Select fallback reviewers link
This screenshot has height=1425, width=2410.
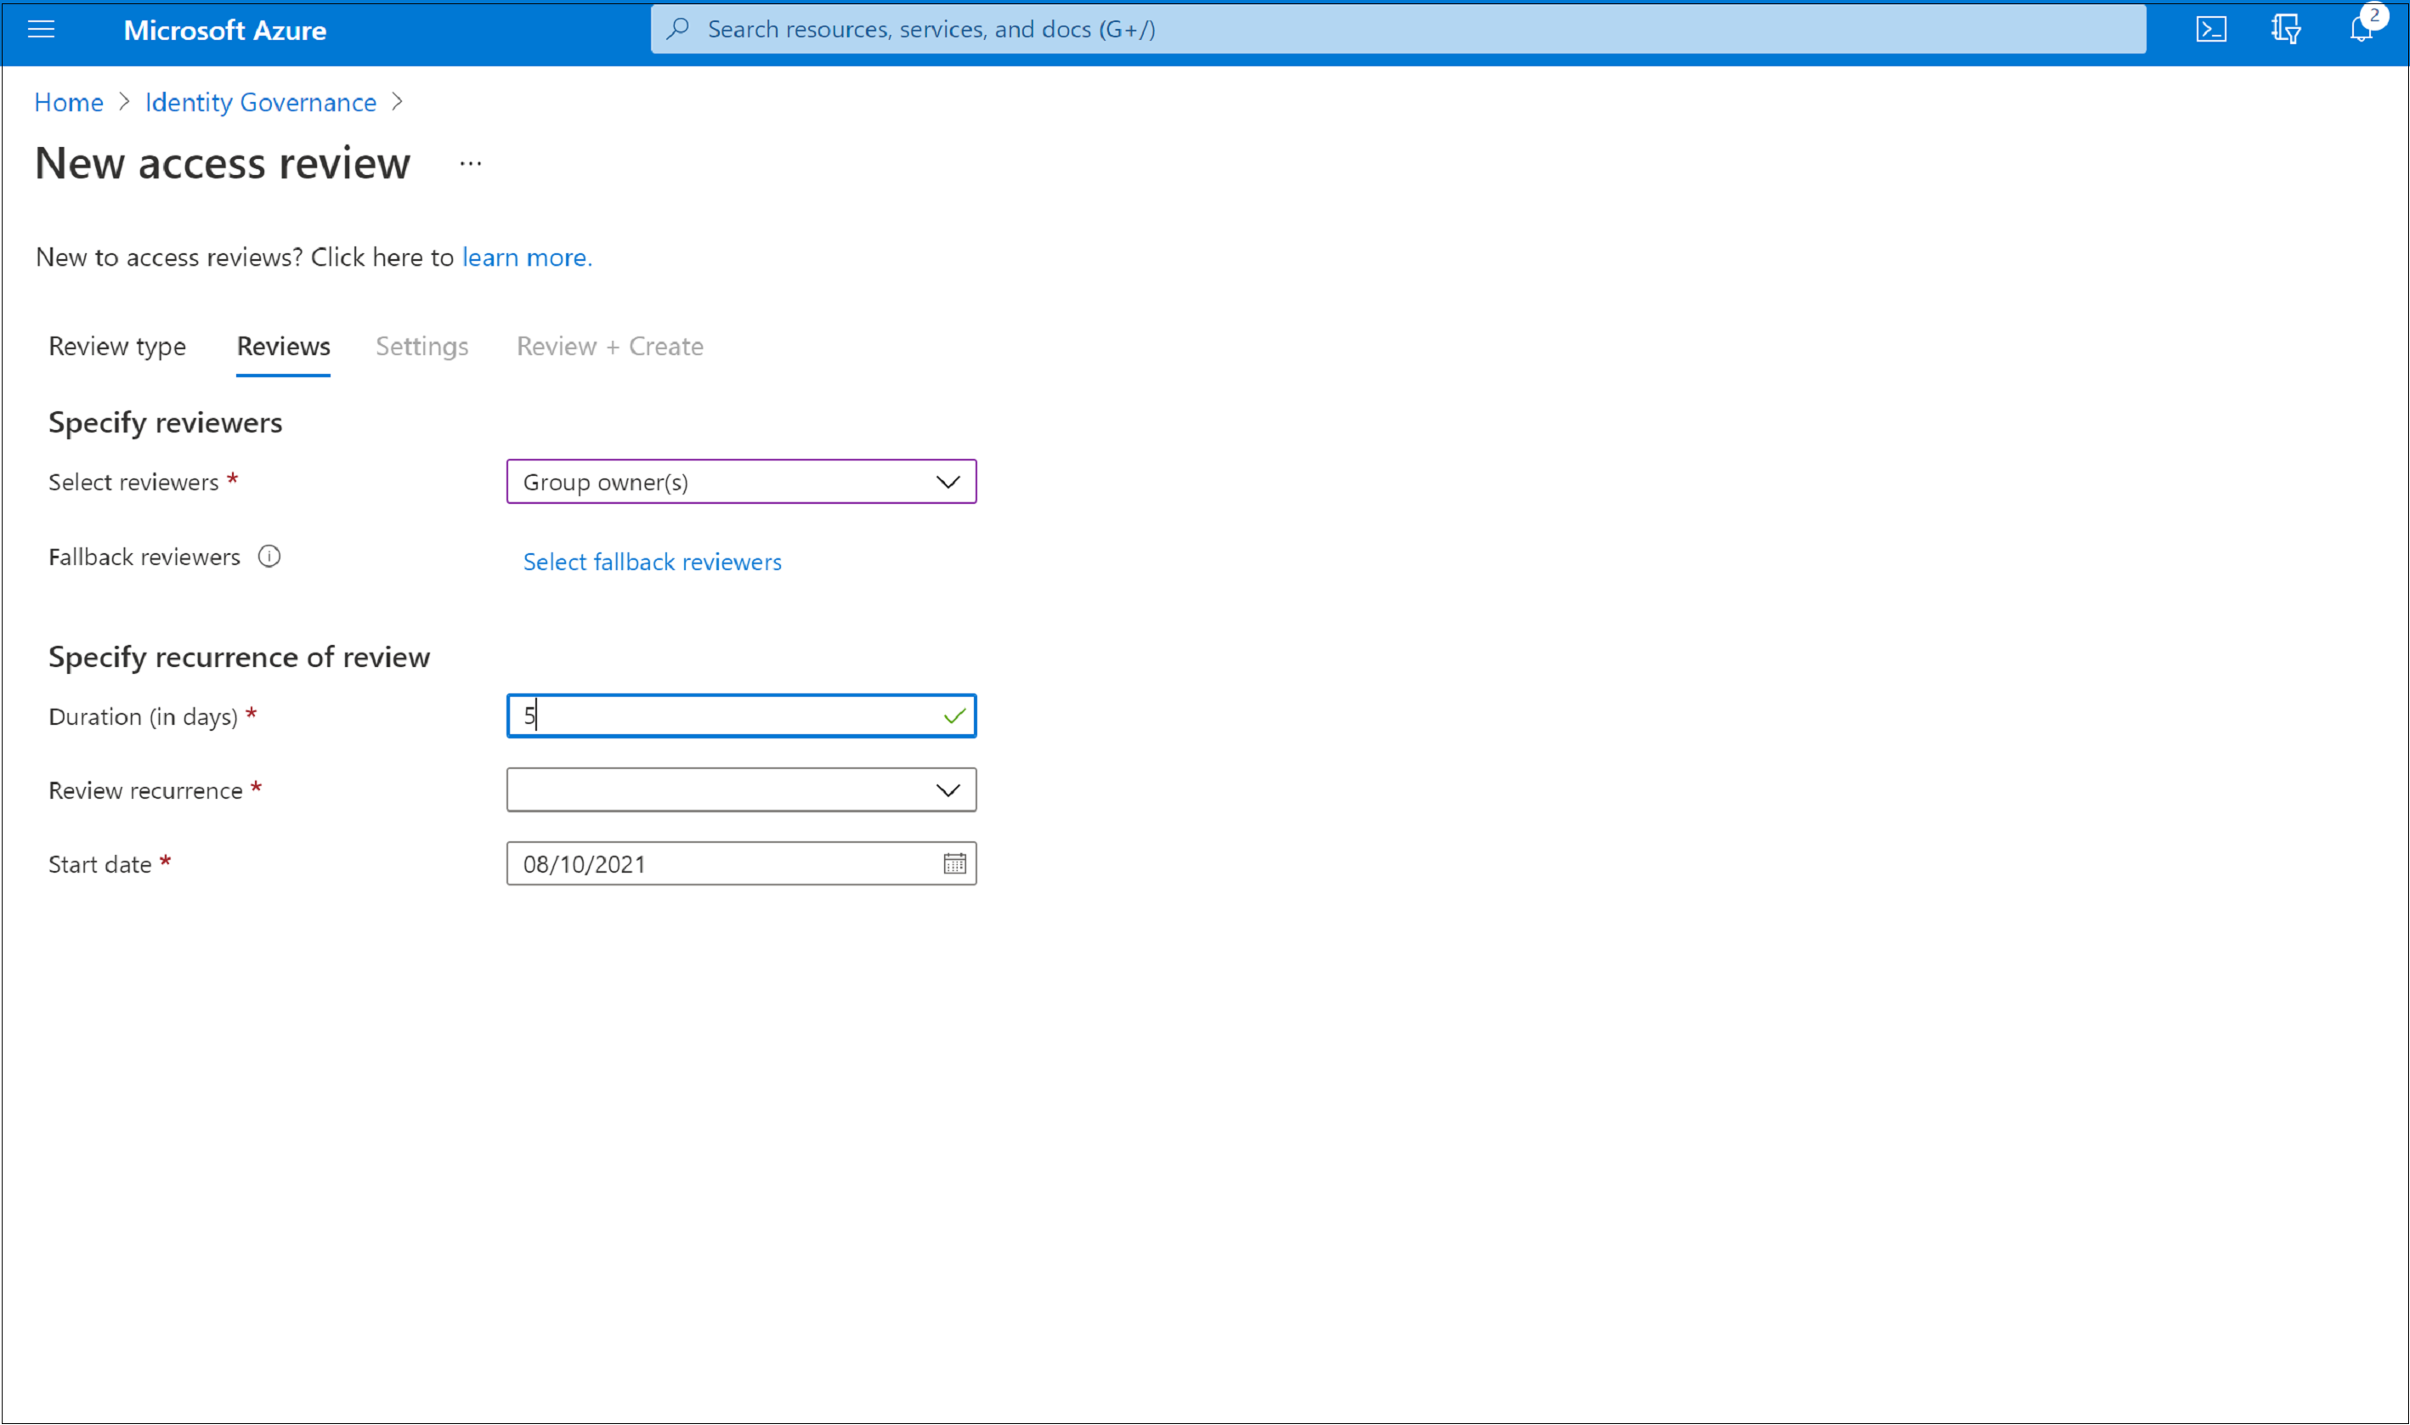coord(653,560)
